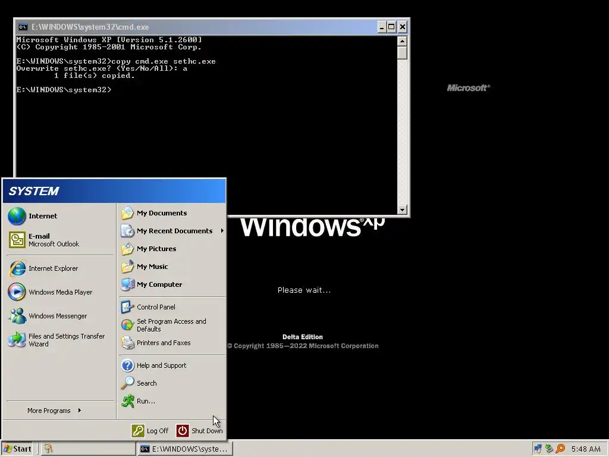This screenshot has width=609, height=457.
Task: Open Search from the Start menu
Action: click(x=172, y=383)
